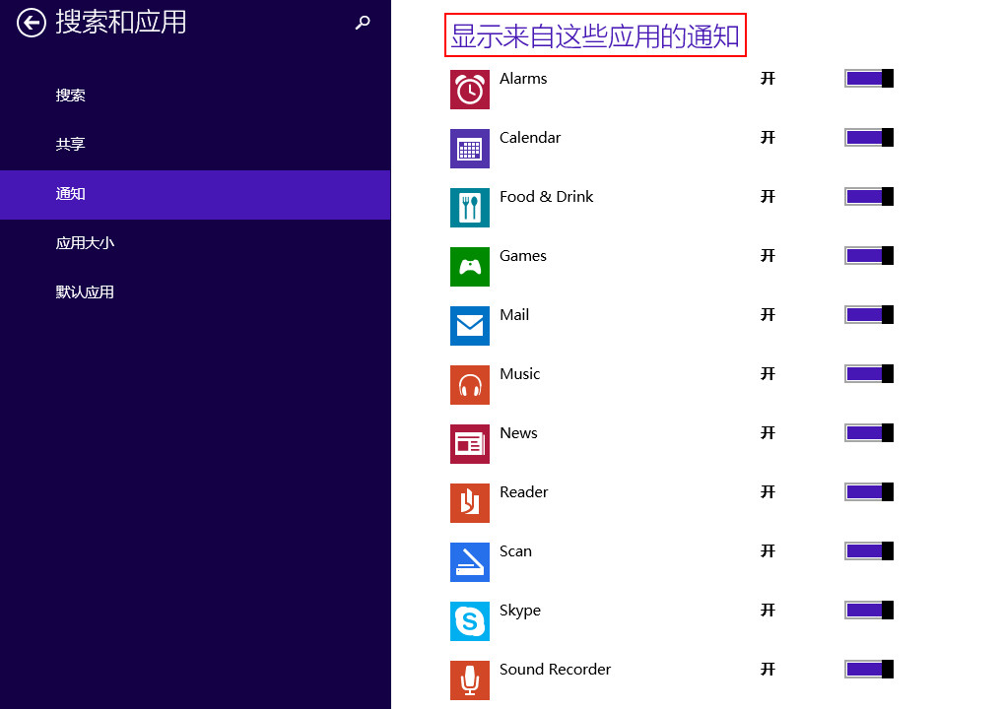Viewport: 1003px width, 709px height.
Task: Open the search magnifier icon
Action: coord(363,23)
